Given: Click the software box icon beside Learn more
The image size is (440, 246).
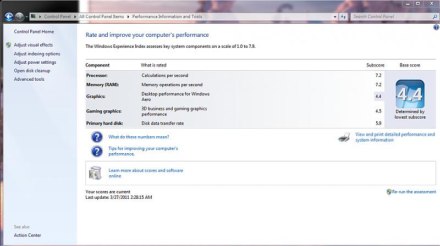Looking at the screenshot, I should click(x=96, y=174).
